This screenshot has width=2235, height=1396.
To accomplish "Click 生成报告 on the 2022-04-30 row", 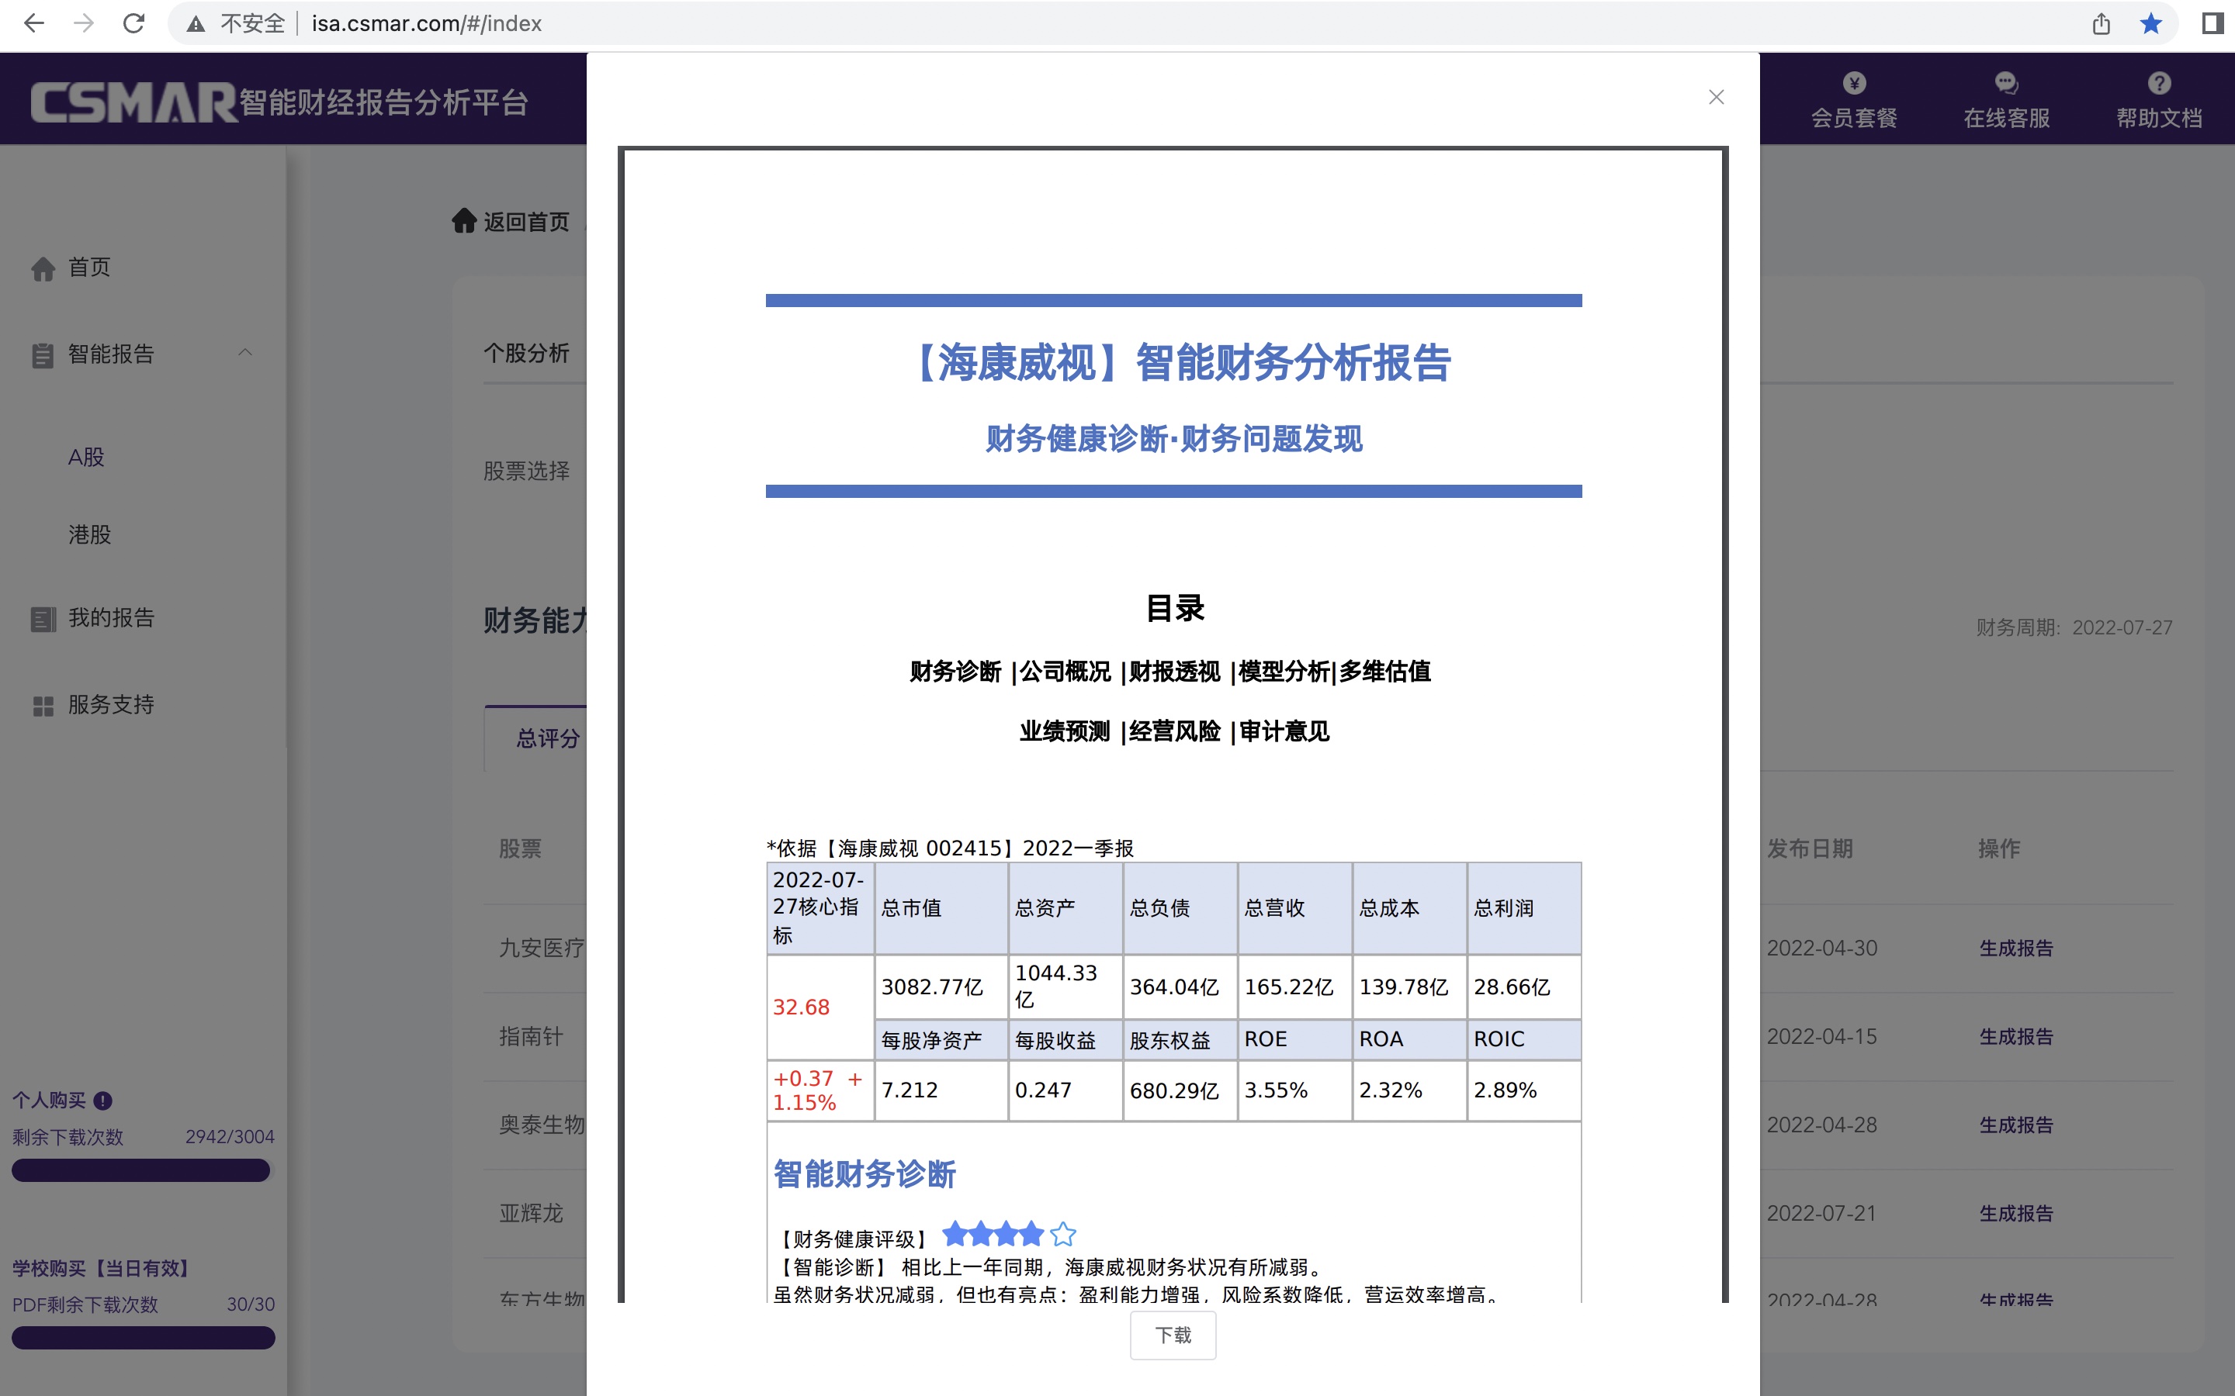I will pos(2016,947).
